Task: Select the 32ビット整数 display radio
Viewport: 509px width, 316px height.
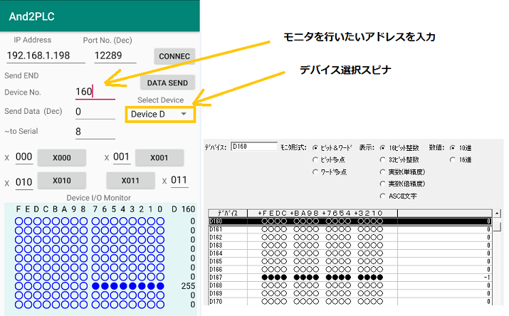Action: pos(383,159)
